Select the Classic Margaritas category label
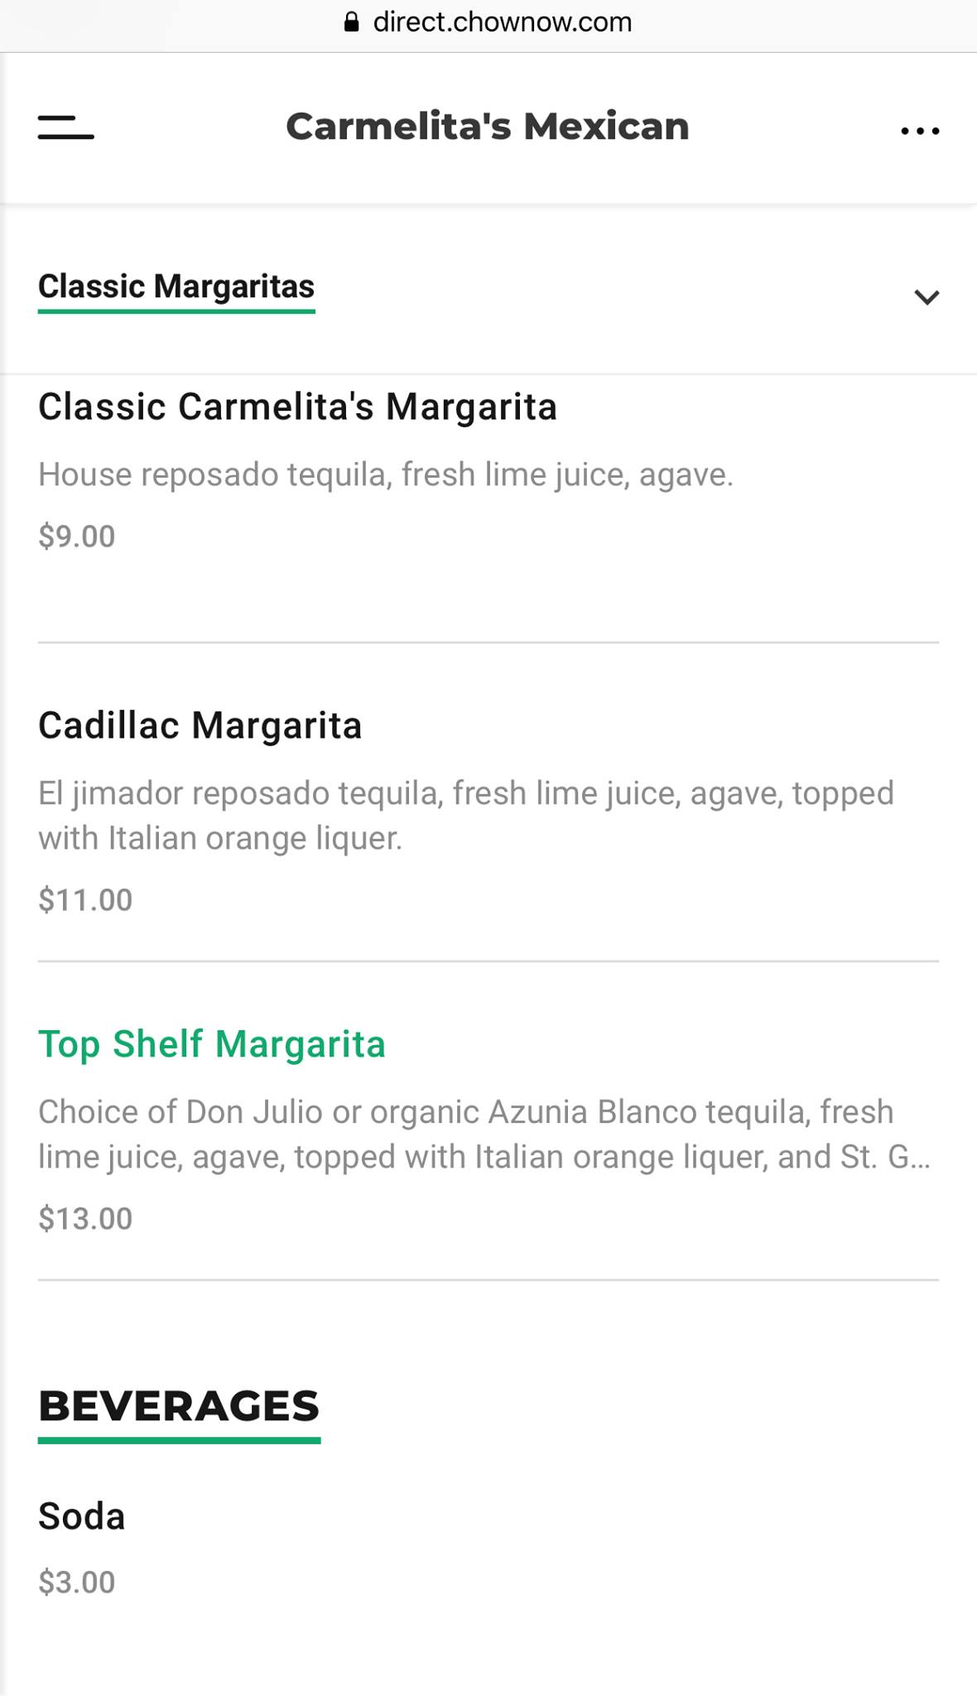This screenshot has height=1696, width=977. pyautogui.click(x=176, y=287)
